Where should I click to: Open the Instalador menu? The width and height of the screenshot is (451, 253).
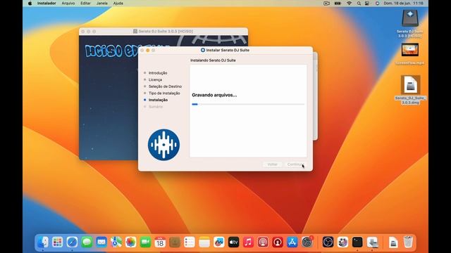point(47,4)
